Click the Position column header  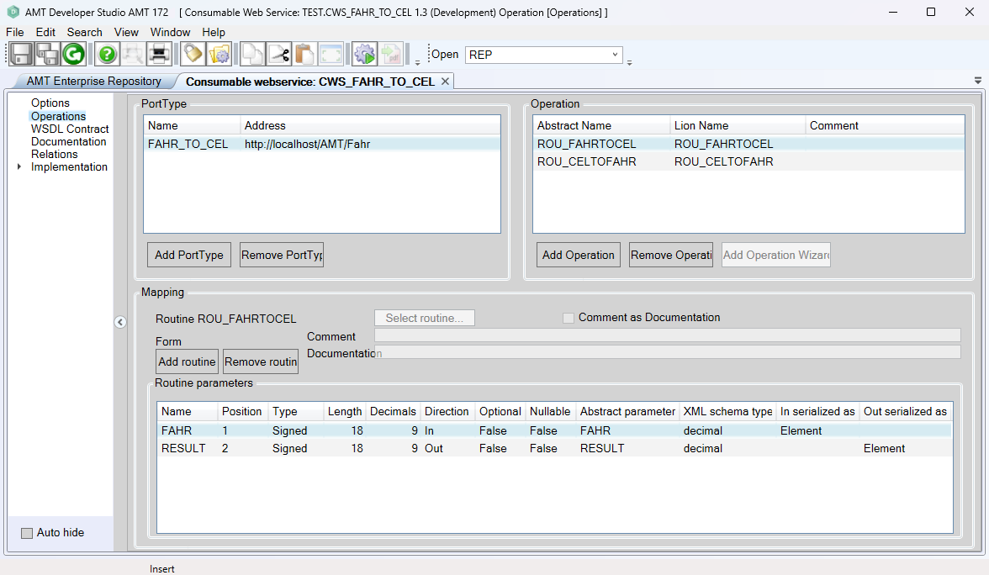[241, 411]
